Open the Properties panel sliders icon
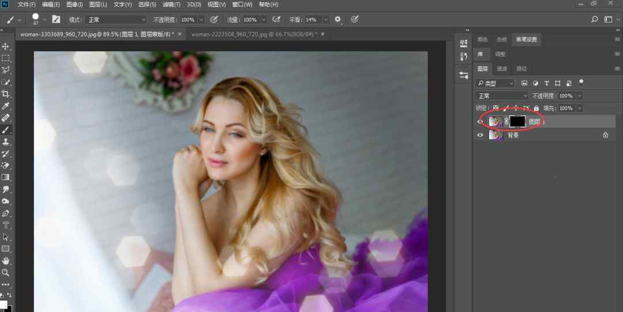Viewport: 623px width, 312px height. tap(464, 75)
